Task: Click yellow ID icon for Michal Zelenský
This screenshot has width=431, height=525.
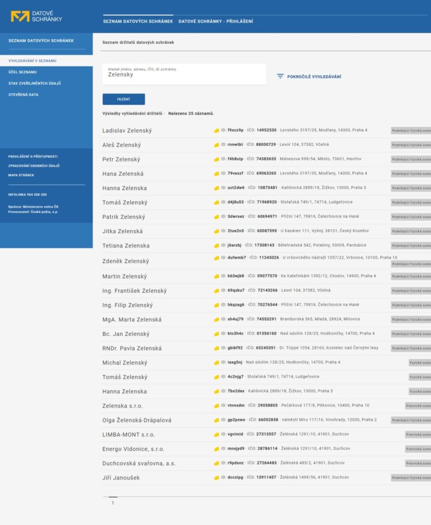Action: (x=217, y=362)
